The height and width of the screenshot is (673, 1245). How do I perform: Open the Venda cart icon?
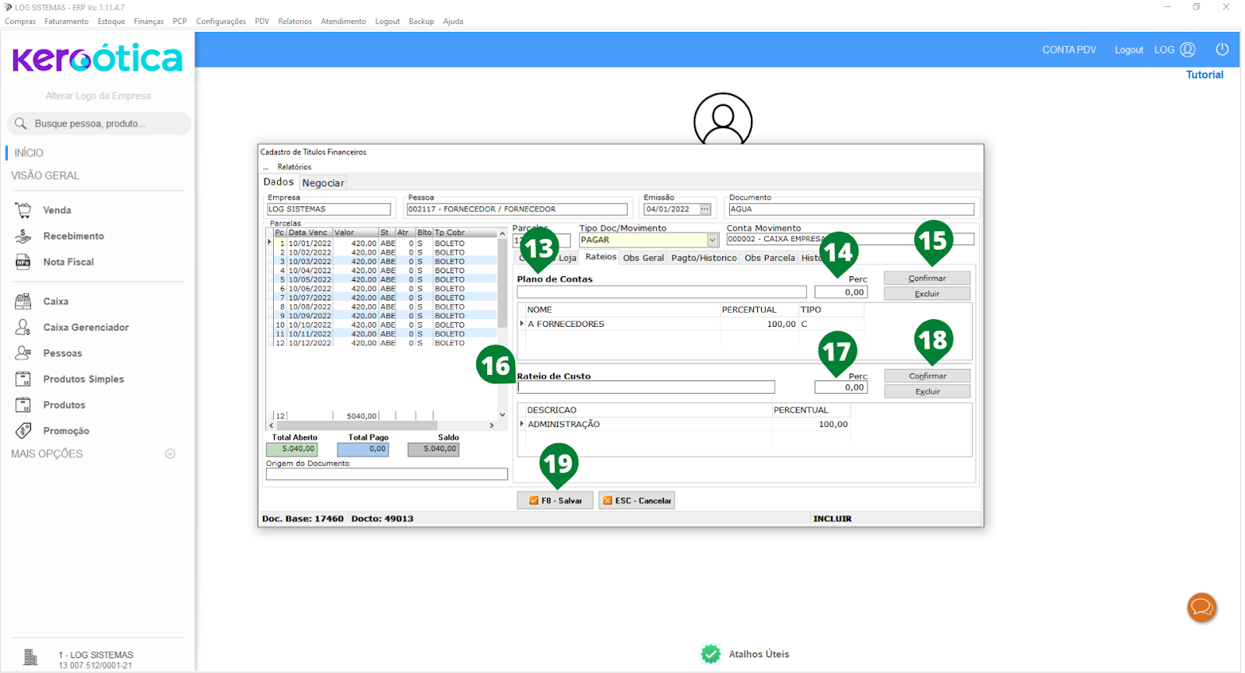pos(23,210)
